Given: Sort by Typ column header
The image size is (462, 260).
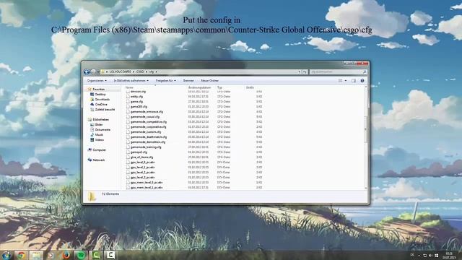Looking at the screenshot, I should [x=219, y=87].
